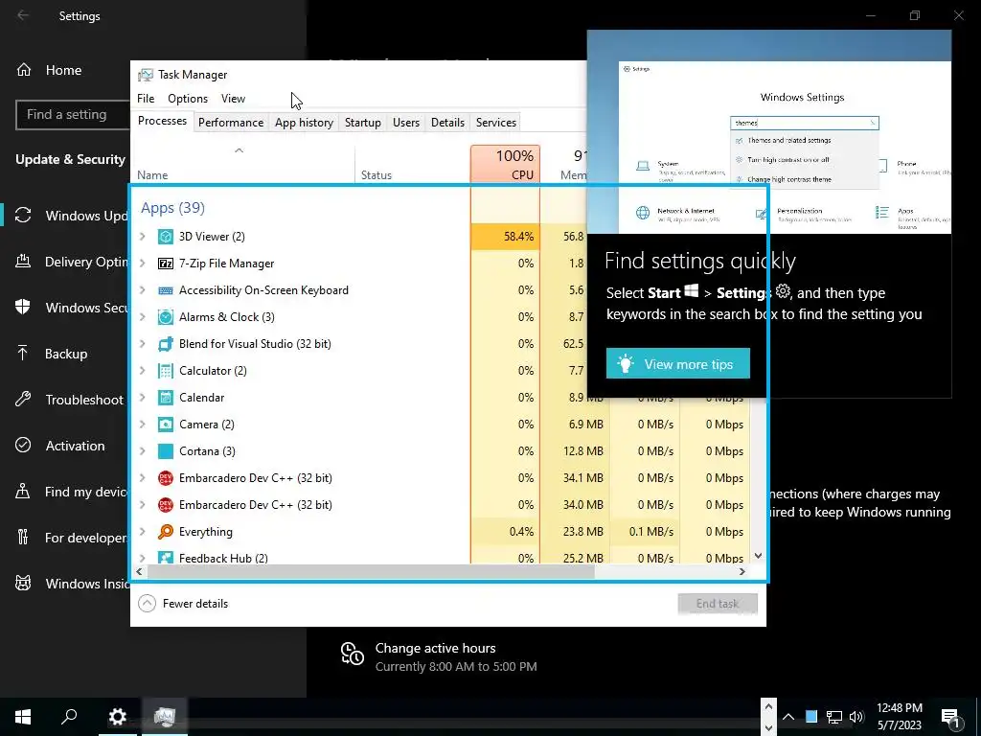Image resolution: width=981 pixels, height=736 pixels.
Task: Click the Settings Home icon
Action: tap(24, 69)
